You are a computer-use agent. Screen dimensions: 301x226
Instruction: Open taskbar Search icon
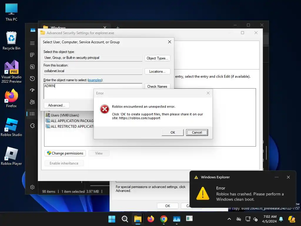tap(125, 219)
